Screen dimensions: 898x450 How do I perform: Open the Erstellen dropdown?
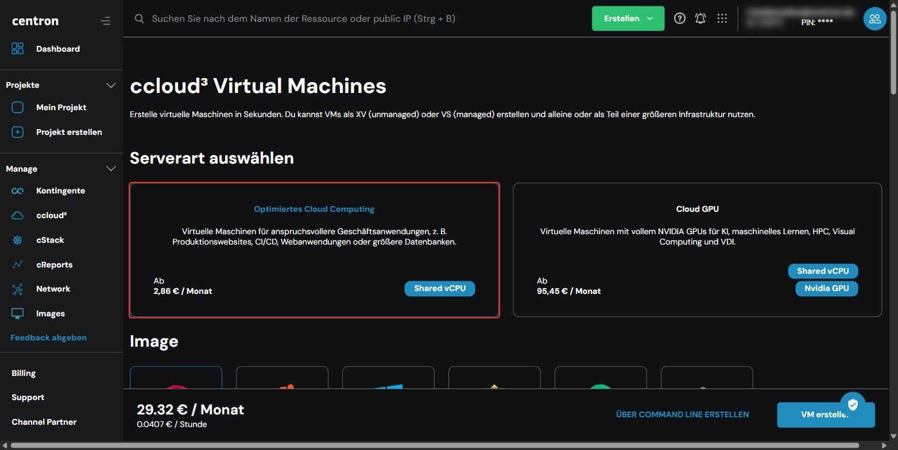coord(628,18)
